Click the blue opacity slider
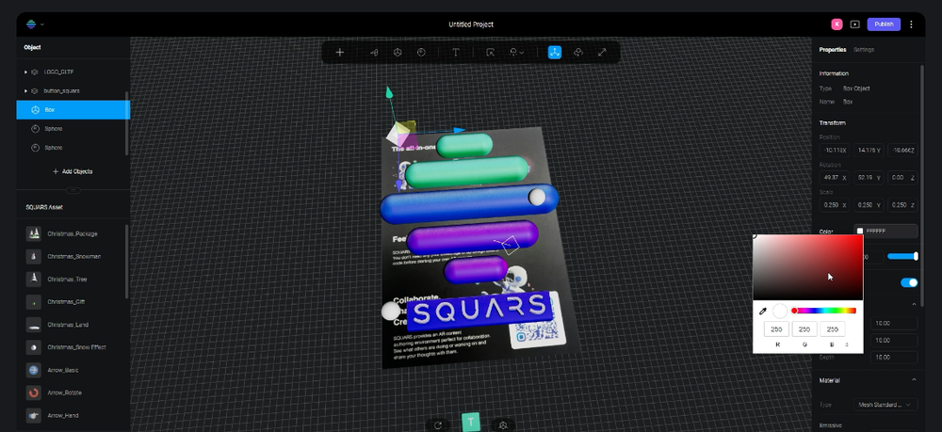 (902, 256)
